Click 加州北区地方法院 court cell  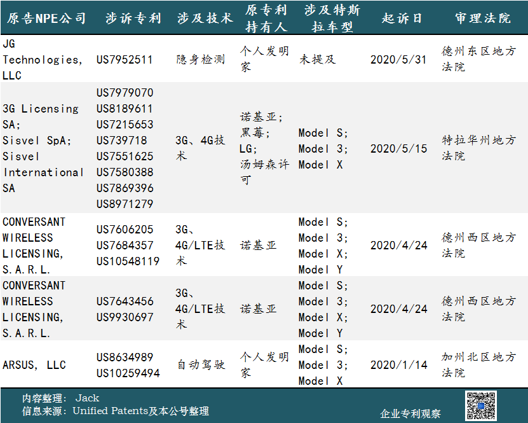[x=479, y=364]
